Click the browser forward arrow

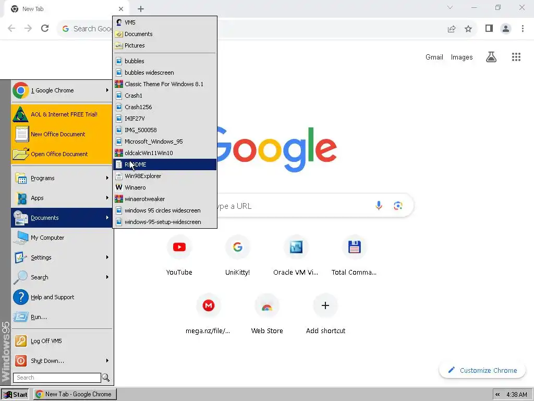coord(28,28)
